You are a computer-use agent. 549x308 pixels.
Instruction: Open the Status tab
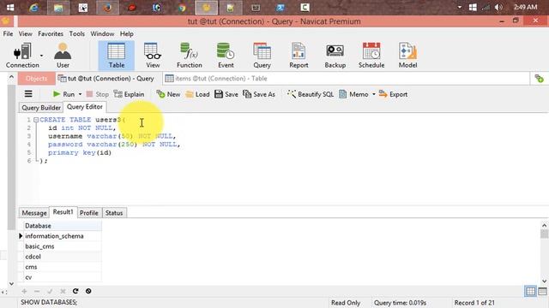pos(114,213)
